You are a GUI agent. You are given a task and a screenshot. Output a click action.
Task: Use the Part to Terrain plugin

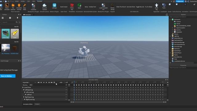[112, 7]
